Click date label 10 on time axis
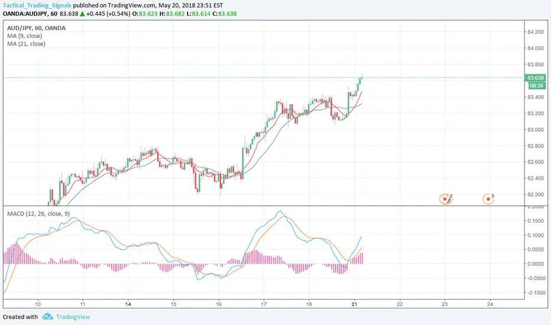The image size is (551, 325). (38, 304)
